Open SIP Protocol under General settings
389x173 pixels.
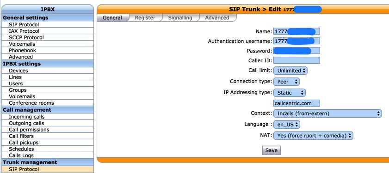coord(48,24)
